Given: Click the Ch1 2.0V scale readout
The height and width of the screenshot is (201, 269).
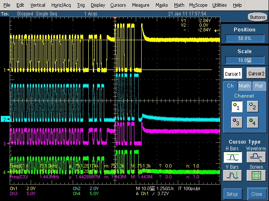Looking at the screenshot, I should pos(23,188).
